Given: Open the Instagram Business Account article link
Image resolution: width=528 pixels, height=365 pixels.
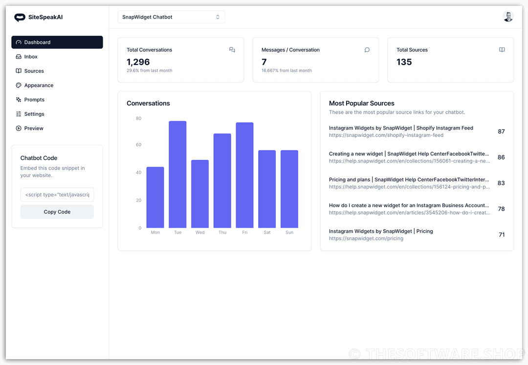Looking at the screenshot, I should tap(409, 213).
